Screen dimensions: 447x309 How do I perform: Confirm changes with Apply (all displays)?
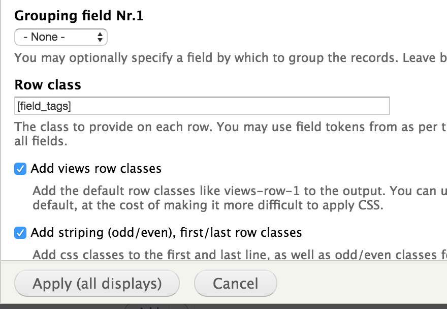(x=97, y=284)
